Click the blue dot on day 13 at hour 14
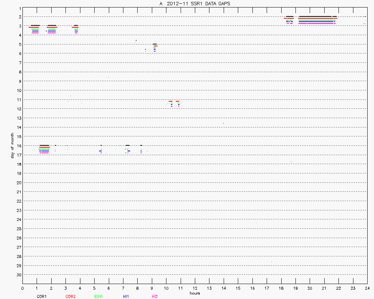374x299 pixels. tap(224, 123)
